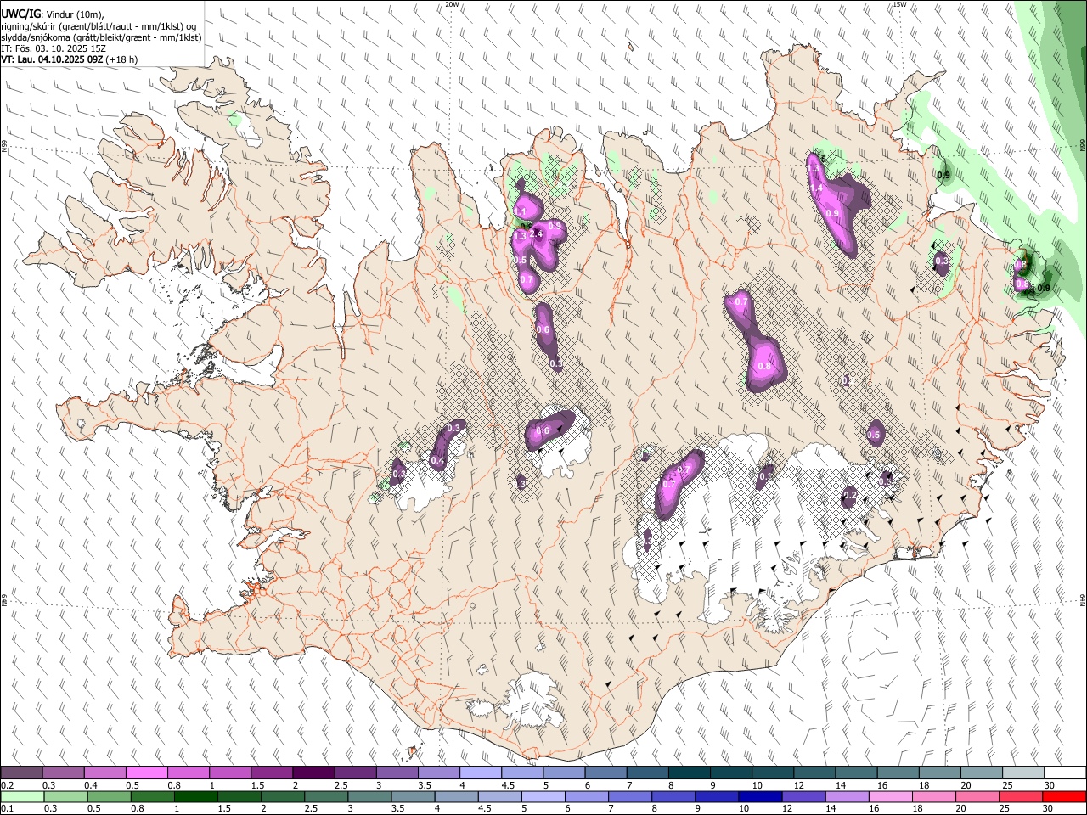Click the dull plum swatch between 0.2 and 0.3

[22, 773]
